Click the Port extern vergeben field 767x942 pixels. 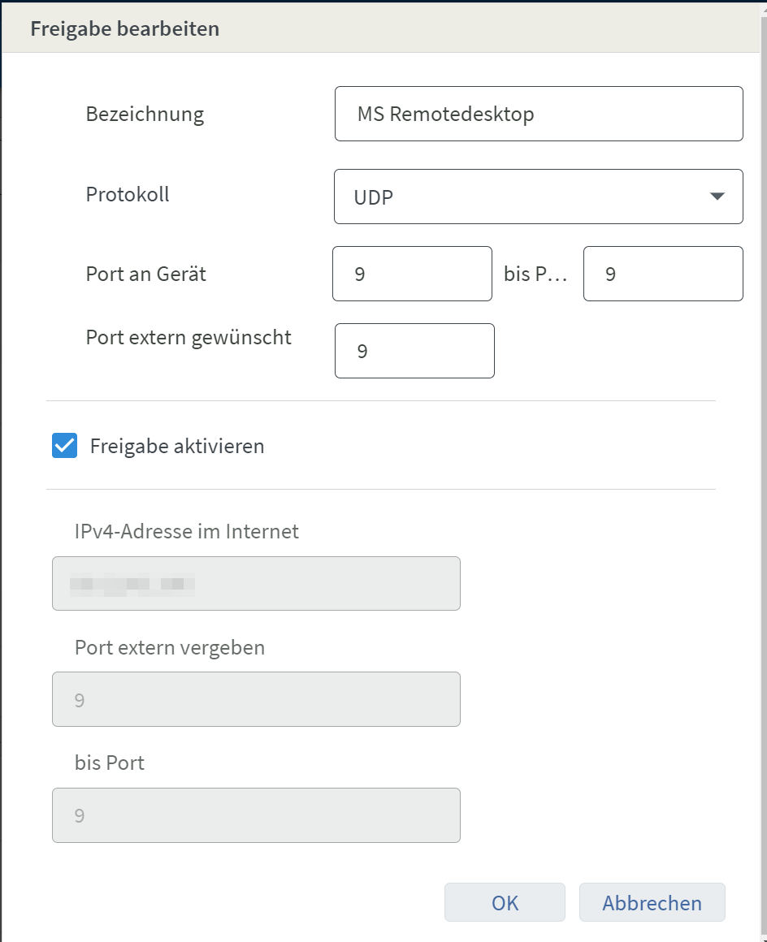click(x=256, y=699)
